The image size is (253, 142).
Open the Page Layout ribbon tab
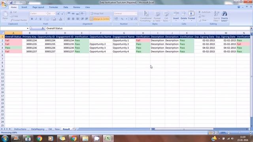[38, 7]
